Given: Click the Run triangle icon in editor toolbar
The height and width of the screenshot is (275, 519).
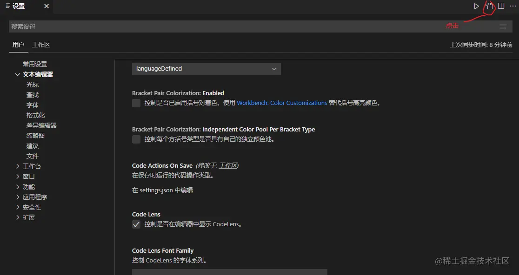Looking at the screenshot, I should (476, 7).
